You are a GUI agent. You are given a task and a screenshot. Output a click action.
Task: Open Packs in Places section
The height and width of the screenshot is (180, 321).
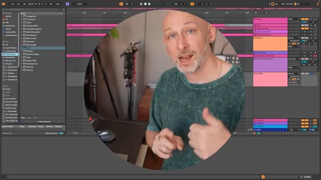[x=8, y=89]
